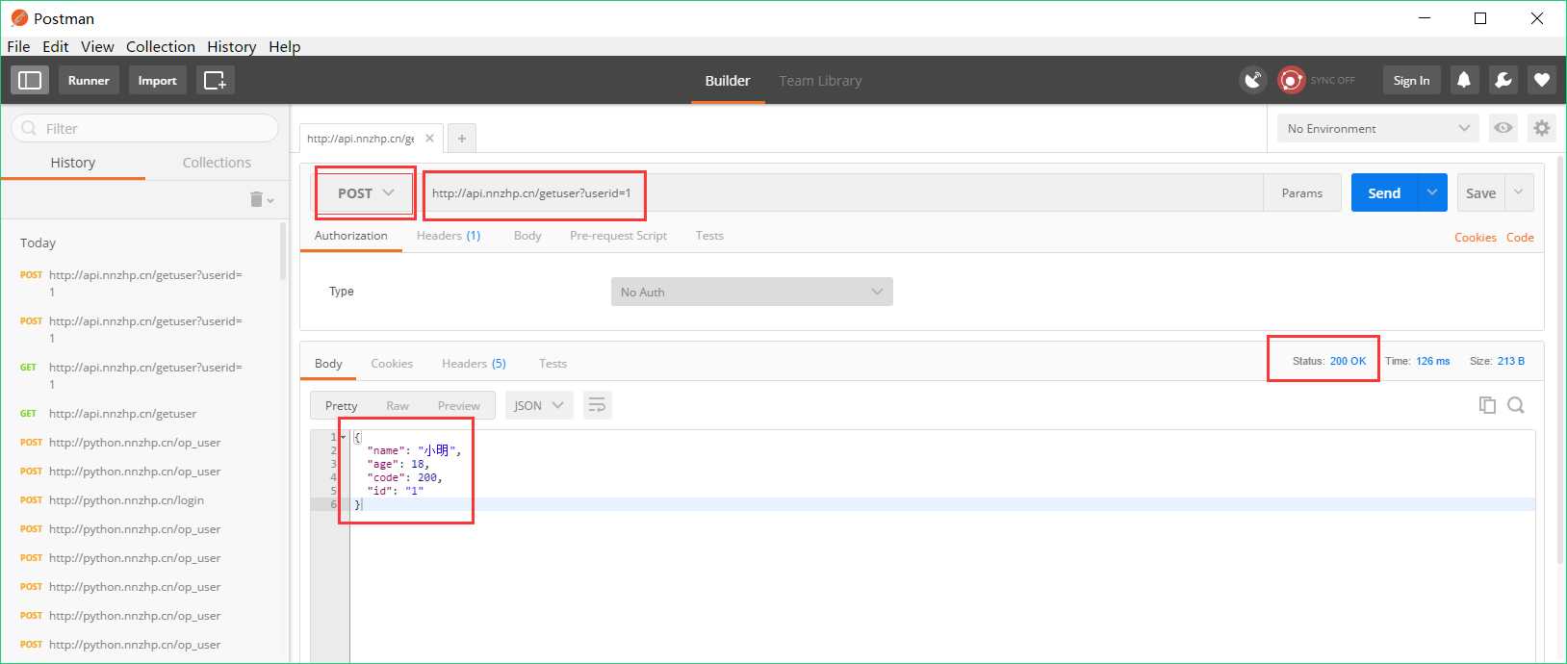Click the Import button
The height and width of the screenshot is (664, 1567).
tap(157, 80)
